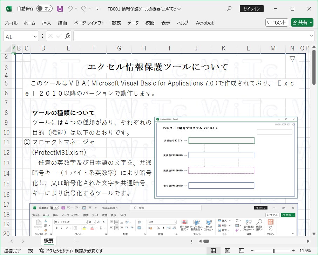Image resolution: width=318 pixels, height=255 pixels.
Task: Click the 'ツールの種類について' heading
Action: coord(63,113)
